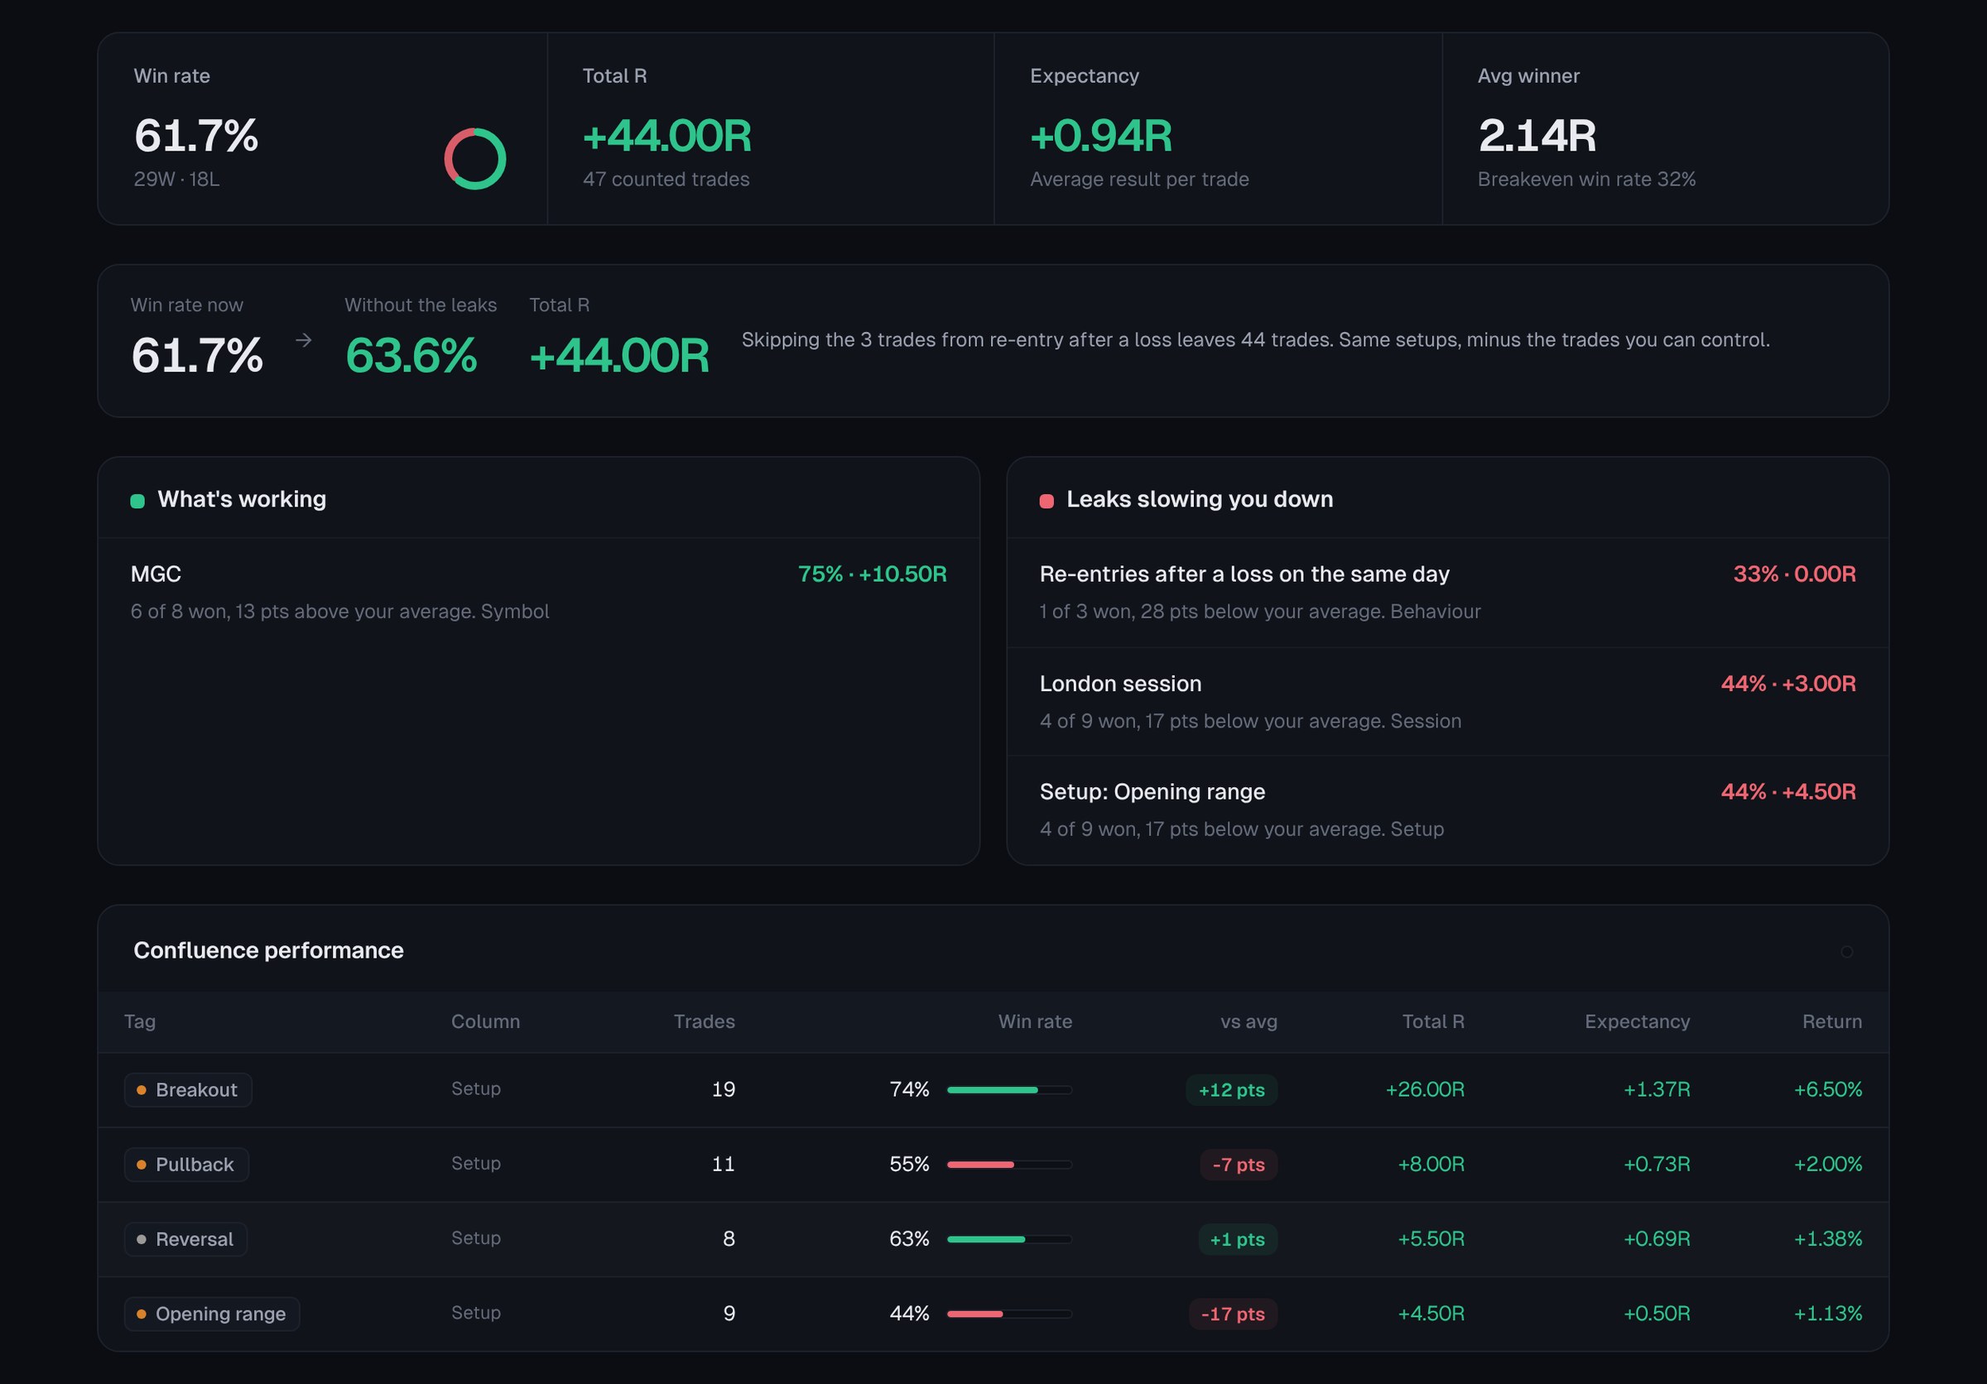Sort by the Return column header
Viewport: 1987px width, 1384px height.
pos(1832,1021)
